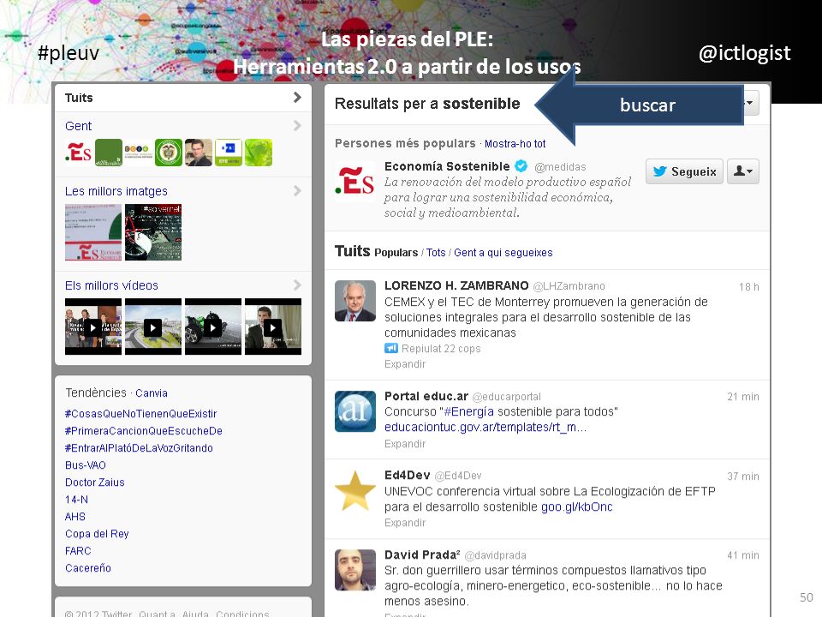The image size is (822, 617).
Task: Open trend #EntrarAlPlatóDeLaVozGritando
Action: [x=139, y=448]
